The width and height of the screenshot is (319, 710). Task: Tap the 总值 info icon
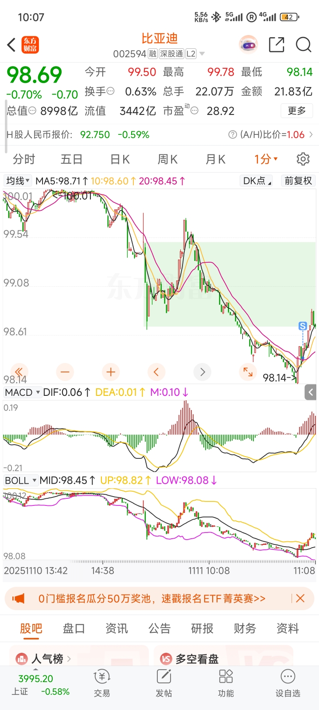coord(32,110)
